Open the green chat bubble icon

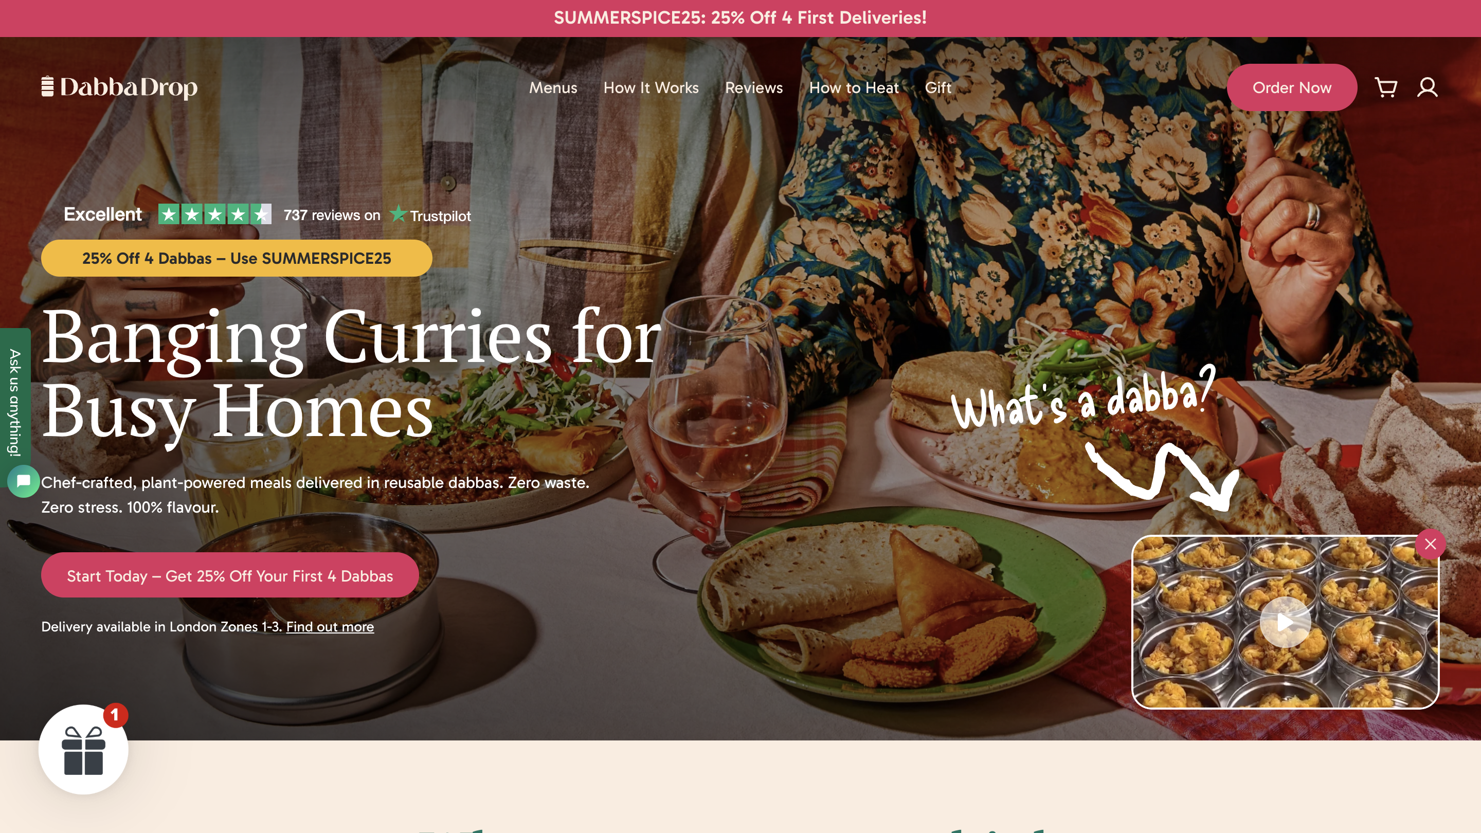tap(24, 481)
